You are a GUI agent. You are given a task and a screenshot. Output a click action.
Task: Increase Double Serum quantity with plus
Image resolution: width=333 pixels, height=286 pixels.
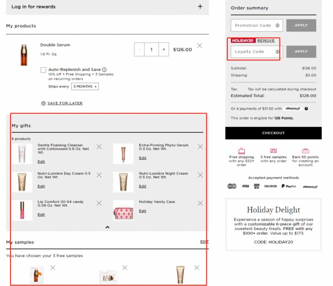click(164, 49)
